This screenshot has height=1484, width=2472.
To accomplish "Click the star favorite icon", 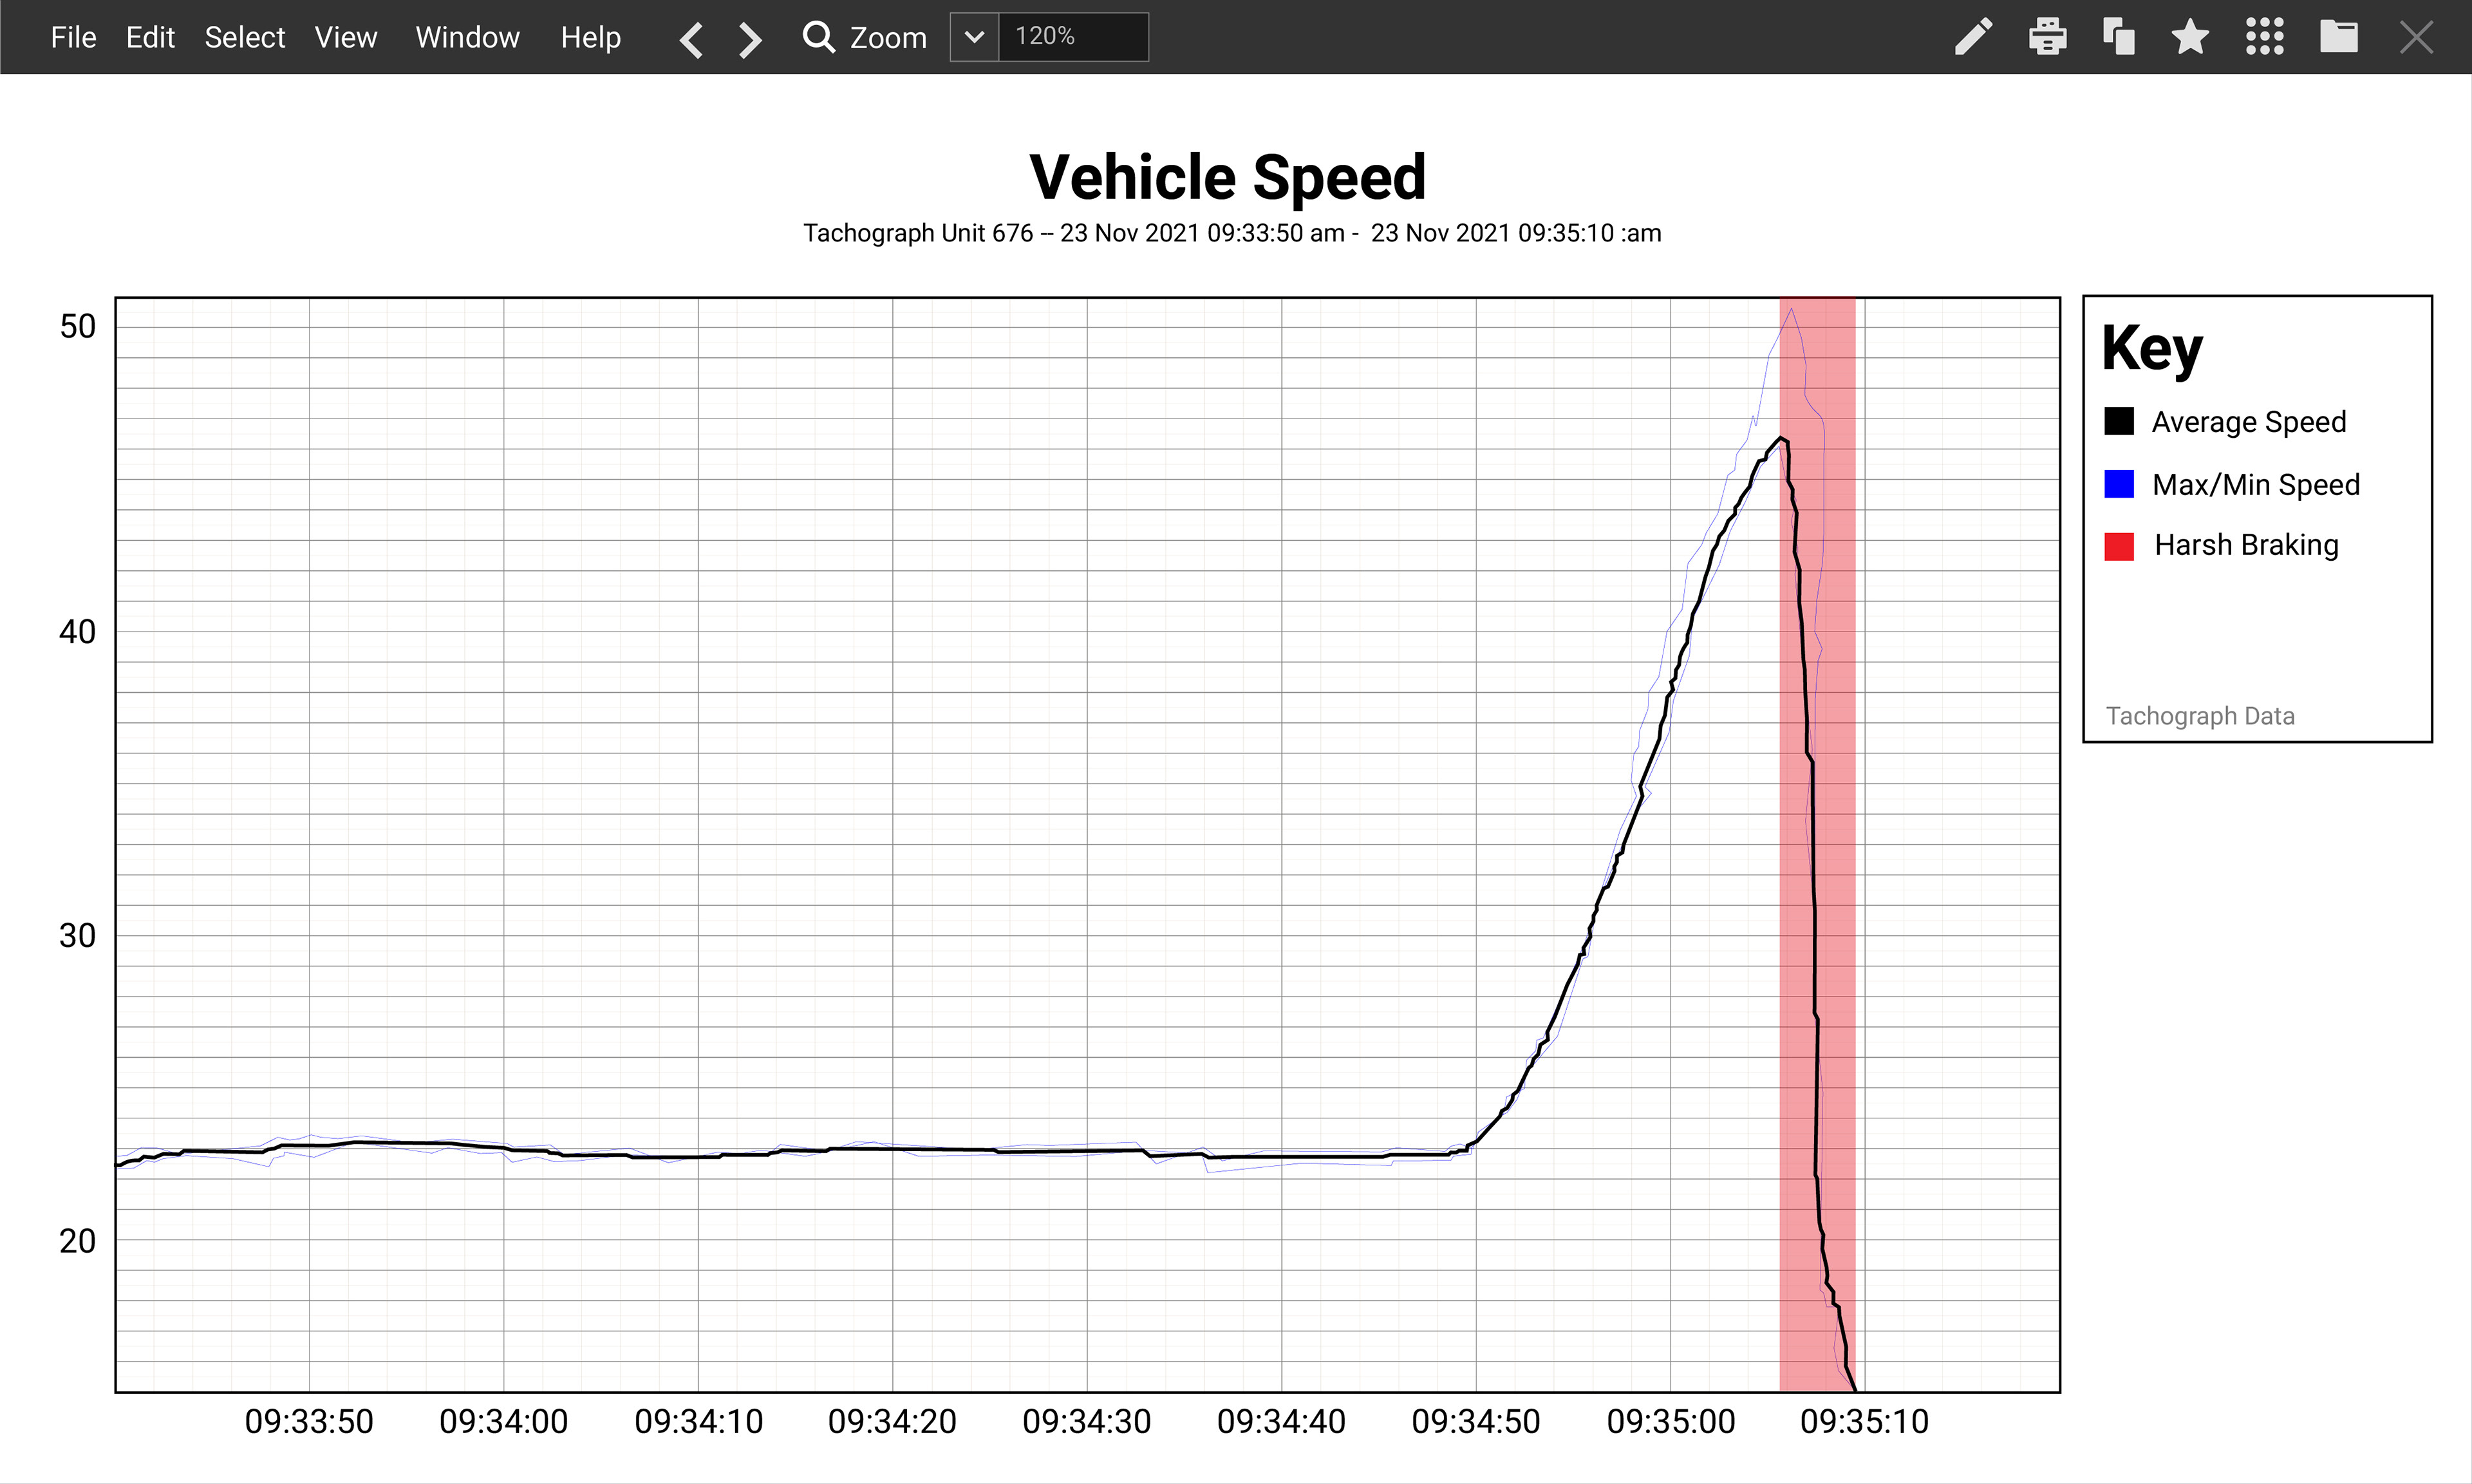I will 2190,37.
